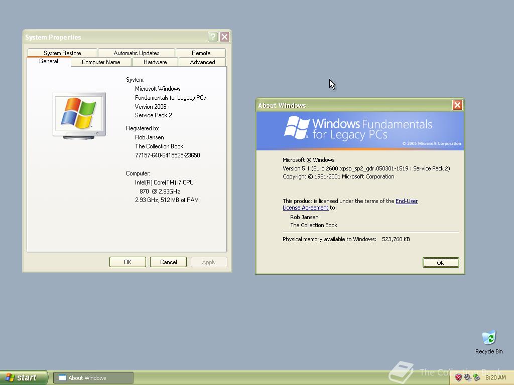Open the Computer Name tab
Screen dimensions: 514x385
point(101,62)
